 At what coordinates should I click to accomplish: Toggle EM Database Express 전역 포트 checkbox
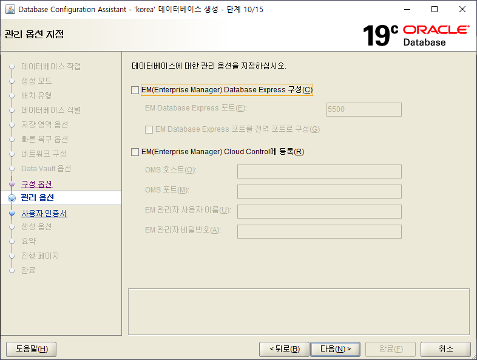[x=149, y=130]
